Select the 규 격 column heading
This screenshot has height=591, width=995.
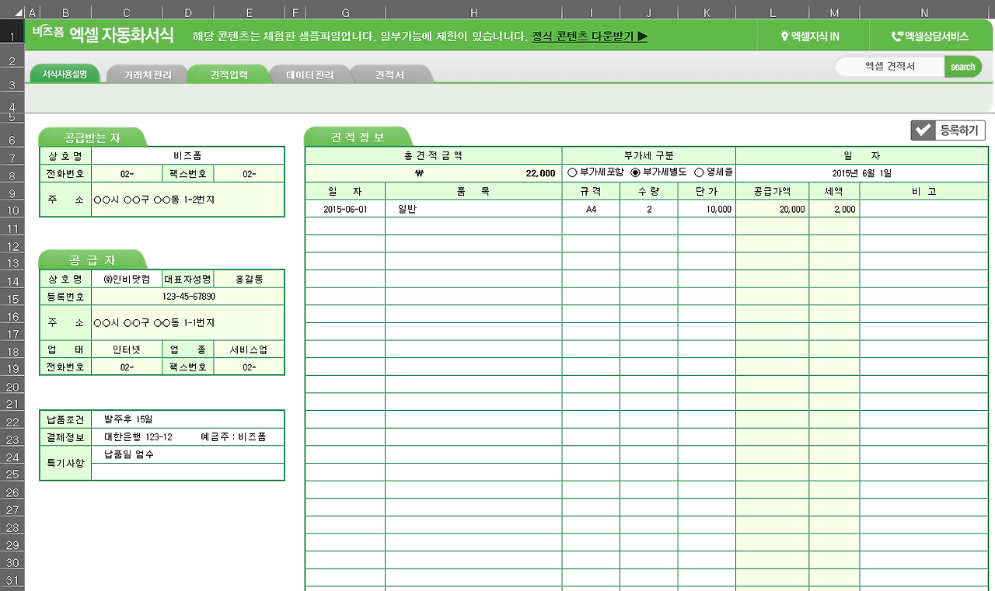pos(591,191)
